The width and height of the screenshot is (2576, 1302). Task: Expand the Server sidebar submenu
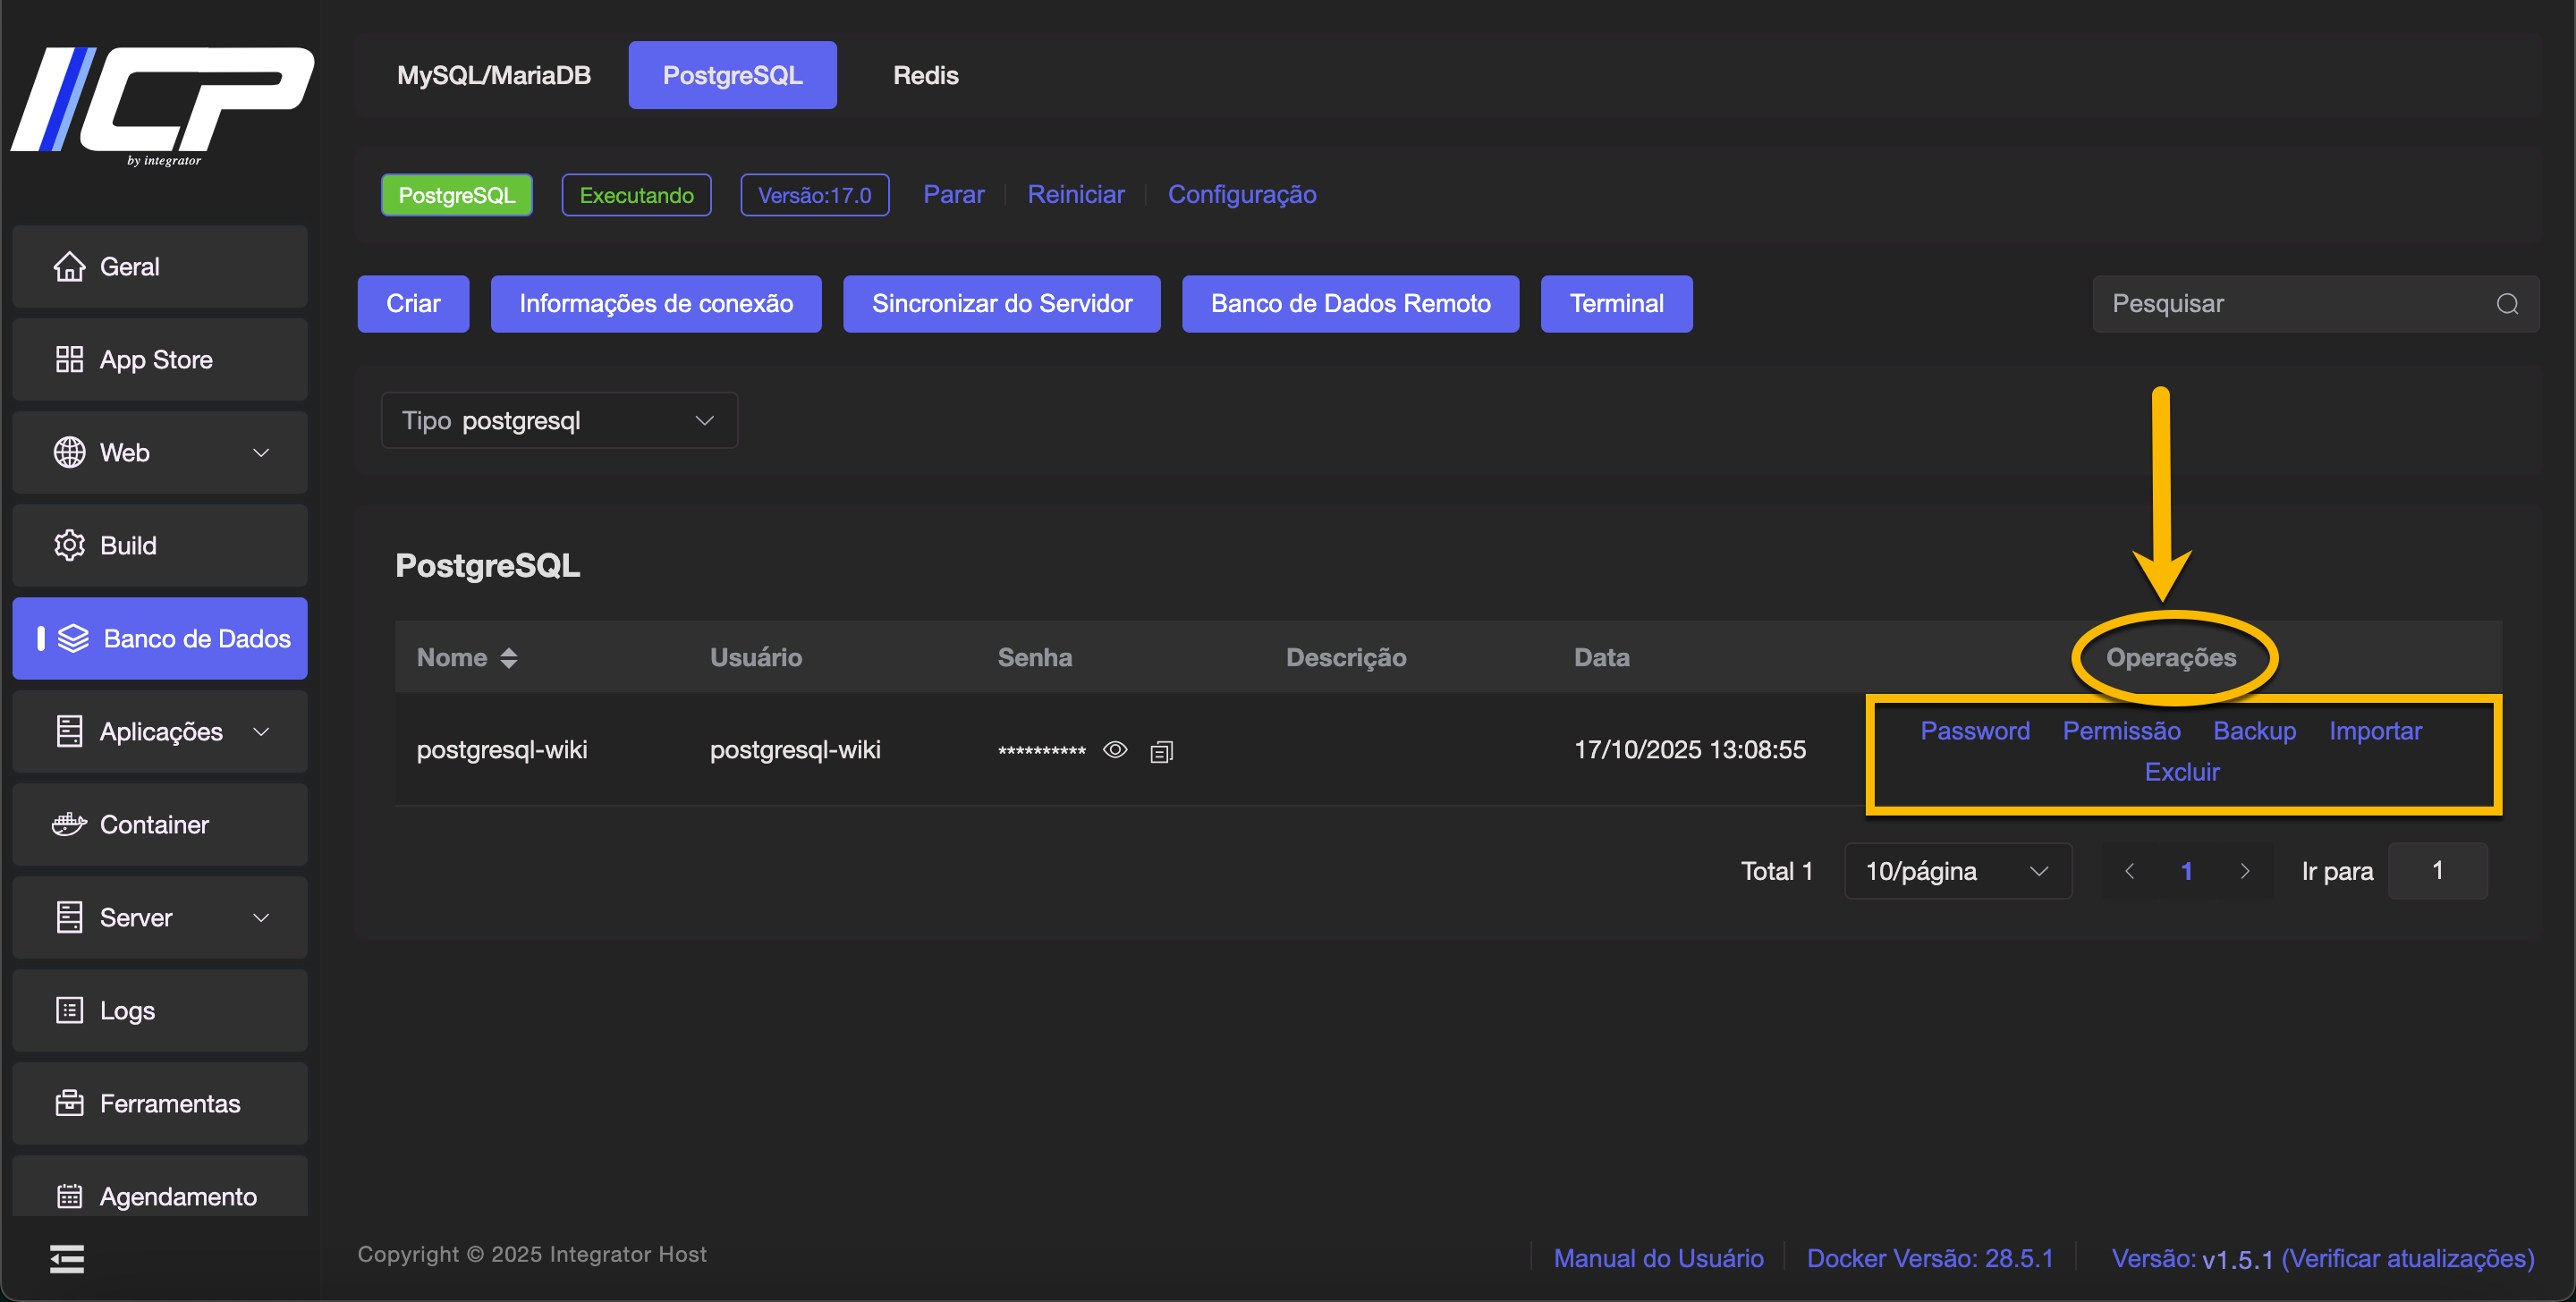261,917
